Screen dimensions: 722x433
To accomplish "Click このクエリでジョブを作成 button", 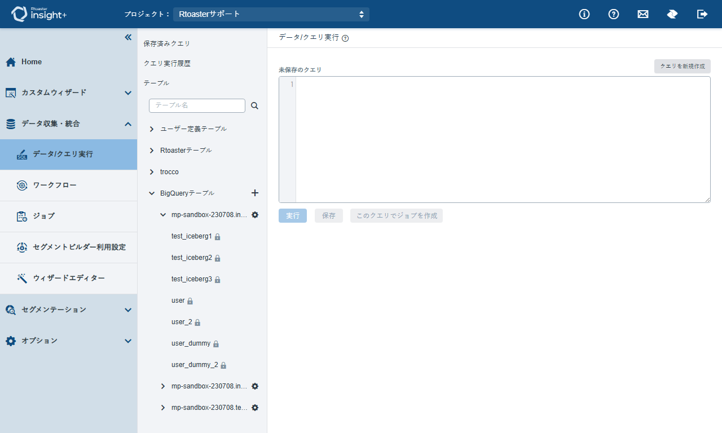I will pos(397,216).
